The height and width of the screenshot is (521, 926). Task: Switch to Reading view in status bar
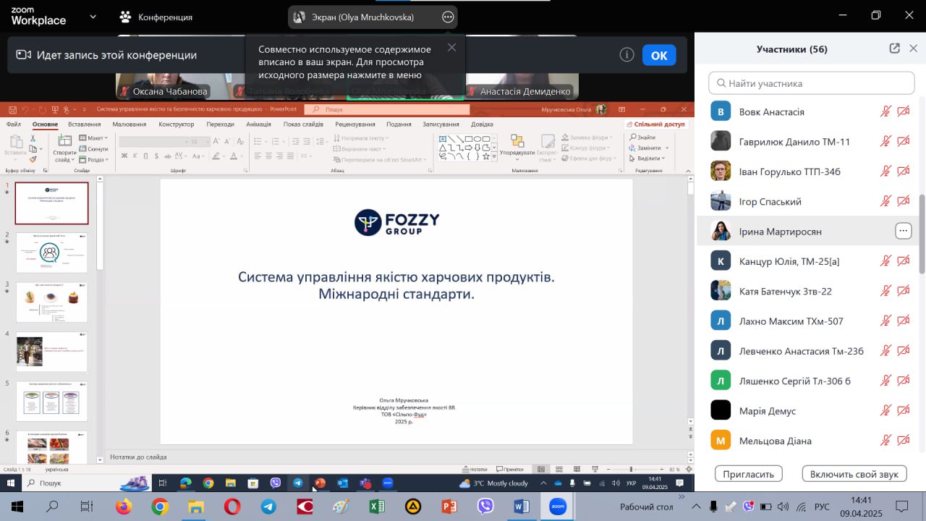click(577, 469)
